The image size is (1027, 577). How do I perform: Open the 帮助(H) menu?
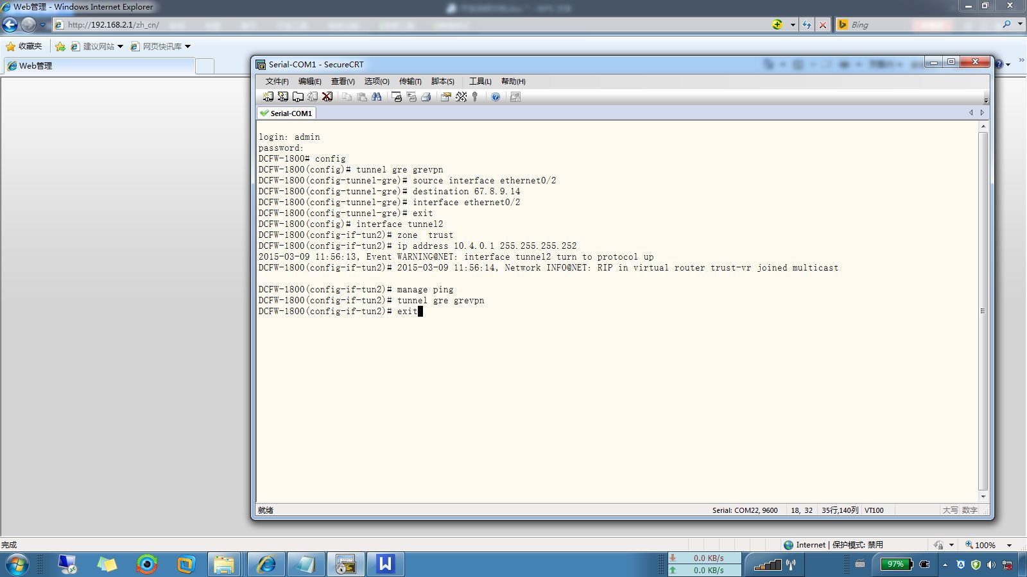pos(513,81)
